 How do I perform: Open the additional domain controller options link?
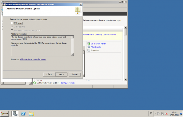click(x=33, y=59)
